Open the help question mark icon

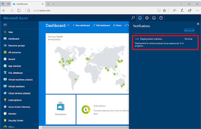[x=161, y=18]
